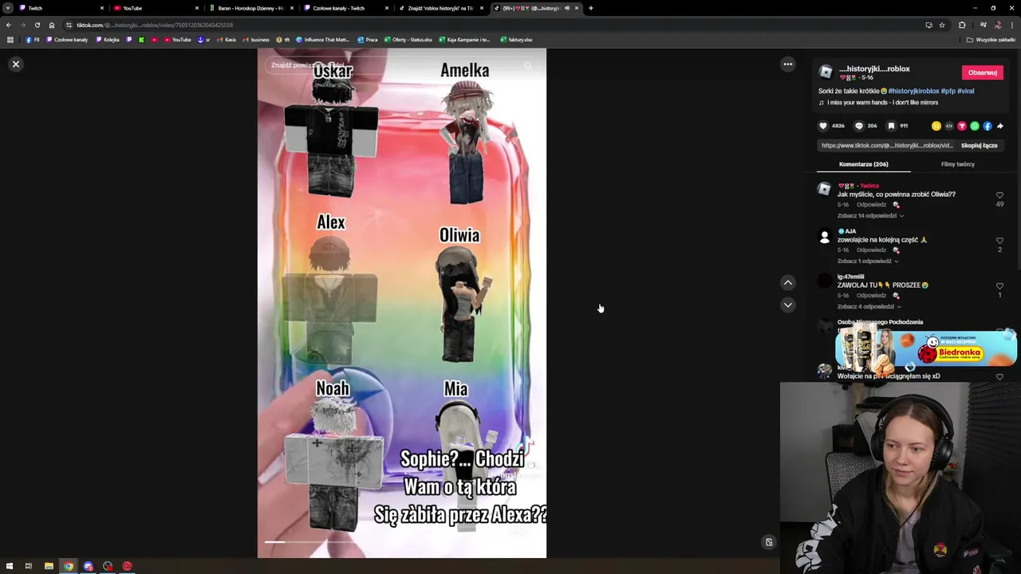Open the tab search dropdown in Chrome

[8, 8]
